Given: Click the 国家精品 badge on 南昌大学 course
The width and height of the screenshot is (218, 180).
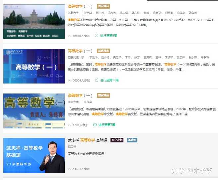Looking at the screenshot, I should [103, 95].
